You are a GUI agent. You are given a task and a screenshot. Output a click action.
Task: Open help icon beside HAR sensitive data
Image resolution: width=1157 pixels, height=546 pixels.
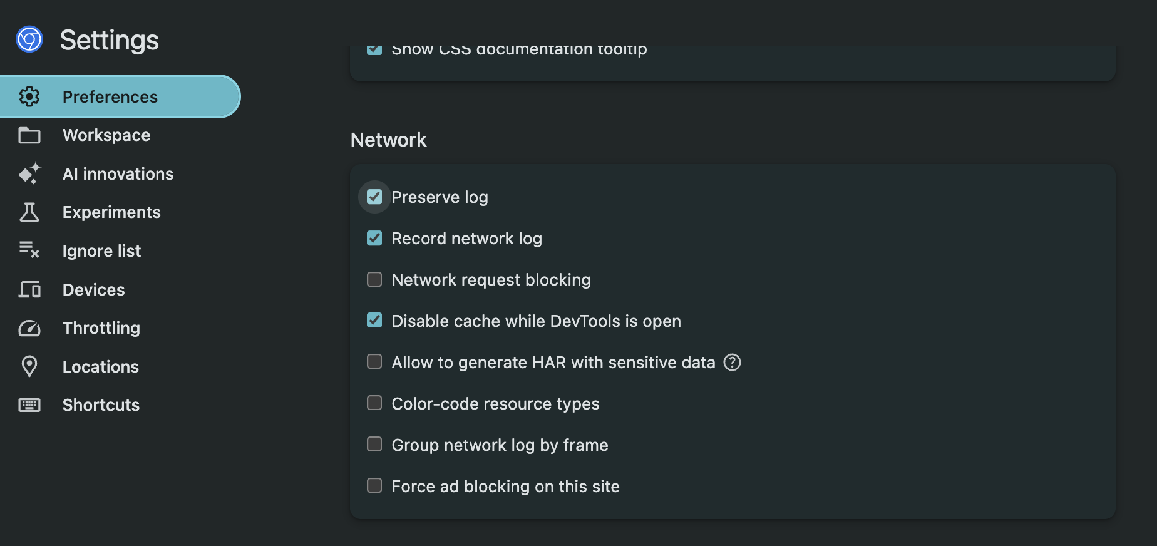click(x=732, y=363)
